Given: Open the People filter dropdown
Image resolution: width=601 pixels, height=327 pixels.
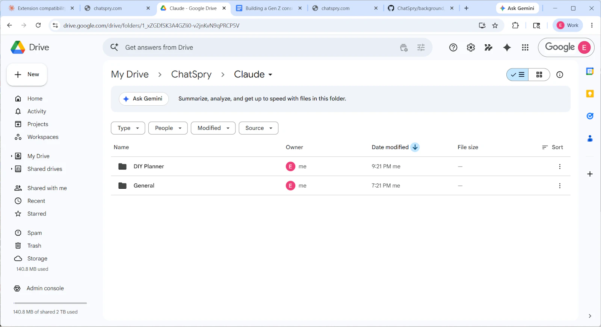Looking at the screenshot, I should pyautogui.click(x=168, y=128).
